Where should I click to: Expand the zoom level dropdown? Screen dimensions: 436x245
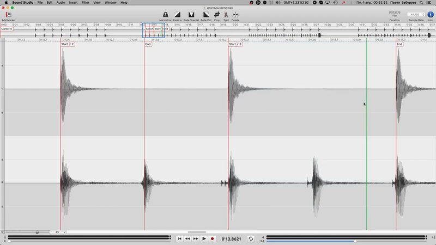pyautogui.click(x=60, y=232)
